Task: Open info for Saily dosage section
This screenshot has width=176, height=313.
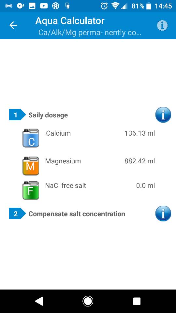Action: point(163,115)
